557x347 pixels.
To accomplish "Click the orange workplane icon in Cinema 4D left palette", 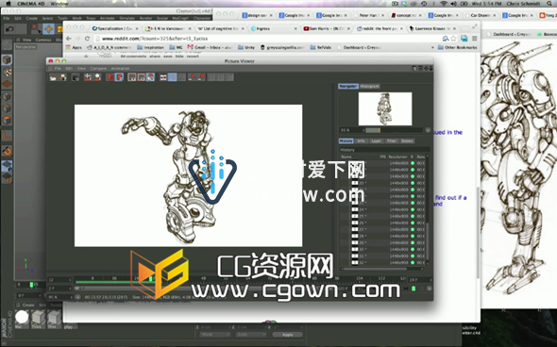I will coord(8,84).
